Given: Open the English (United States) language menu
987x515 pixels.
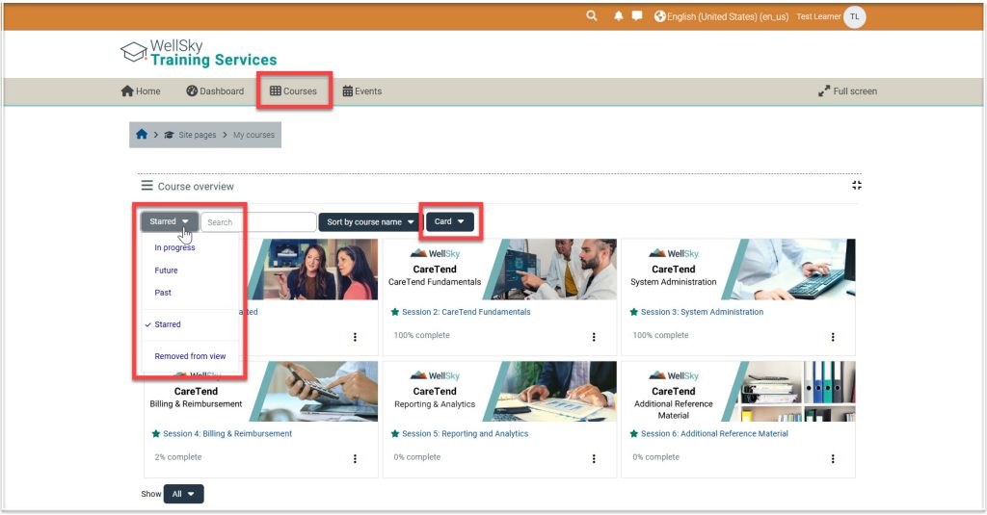Looking at the screenshot, I should (721, 17).
